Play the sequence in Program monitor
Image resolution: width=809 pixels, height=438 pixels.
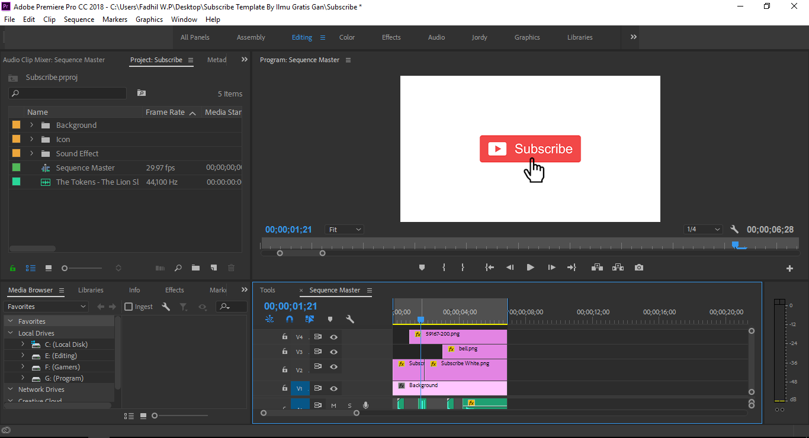[530, 268]
